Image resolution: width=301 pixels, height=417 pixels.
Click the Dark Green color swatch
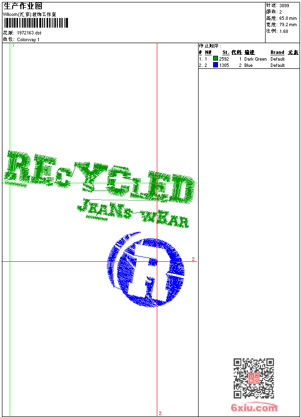216,58
